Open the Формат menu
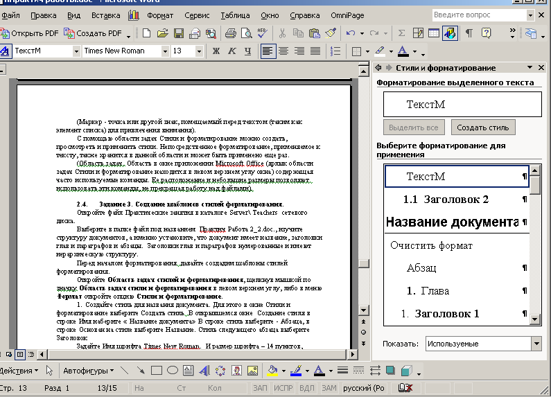The width and height of the screenshot is (551, 397). point(160,15)
